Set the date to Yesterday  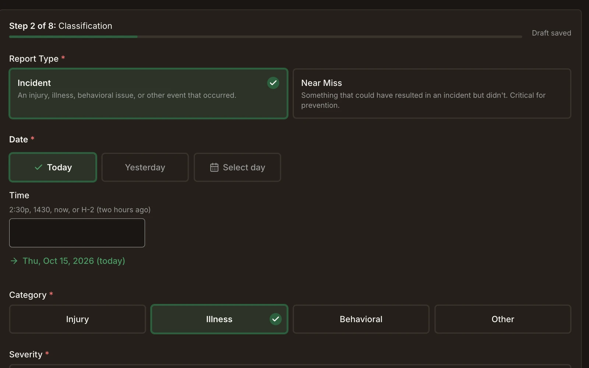(x=145, y=167)
